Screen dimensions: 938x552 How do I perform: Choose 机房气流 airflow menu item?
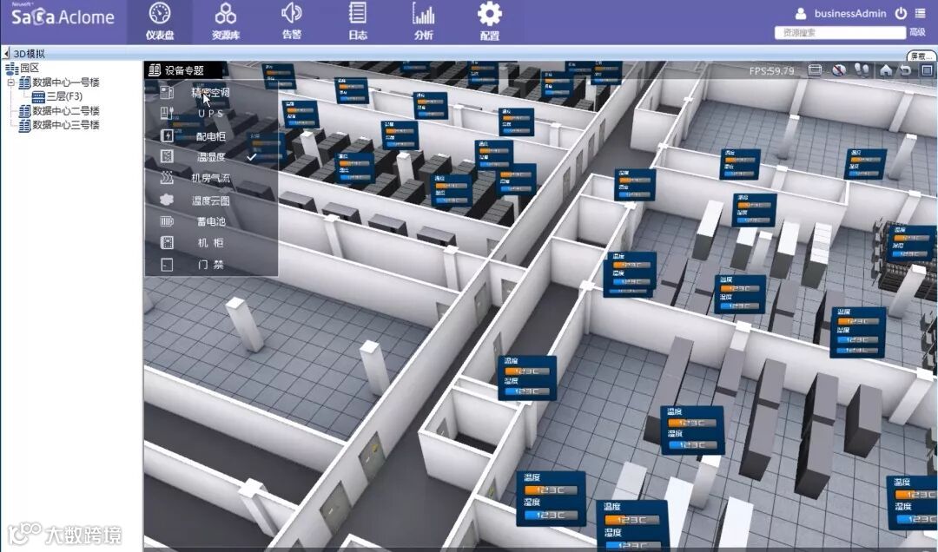point(210,178)
